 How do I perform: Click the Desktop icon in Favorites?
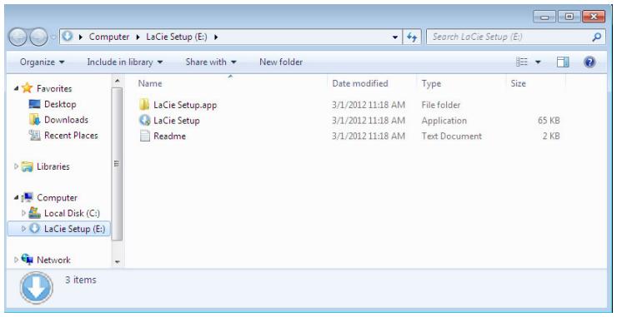35,104
